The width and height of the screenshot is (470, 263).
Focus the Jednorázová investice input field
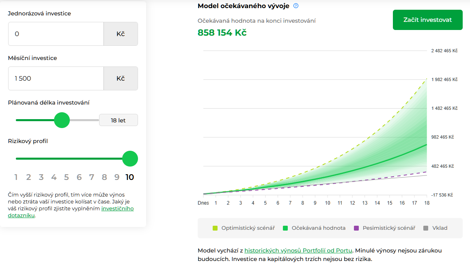56,34
